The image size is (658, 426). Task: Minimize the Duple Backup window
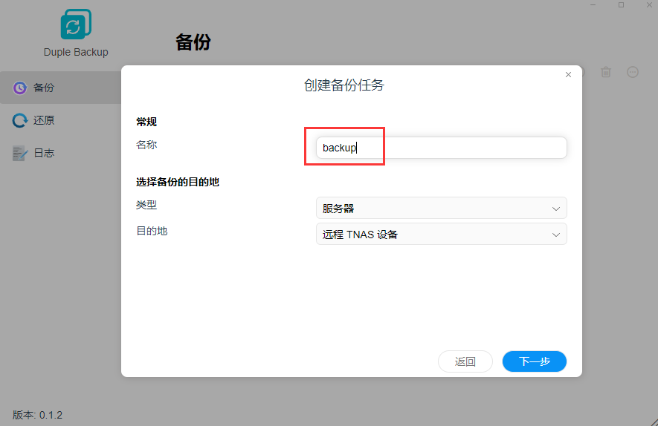pyautogui.click(x=593, y=5)
